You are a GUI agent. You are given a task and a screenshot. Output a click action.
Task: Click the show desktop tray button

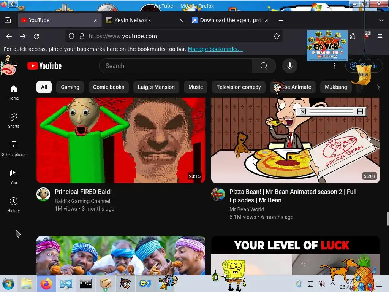click(x=379, y=284)
